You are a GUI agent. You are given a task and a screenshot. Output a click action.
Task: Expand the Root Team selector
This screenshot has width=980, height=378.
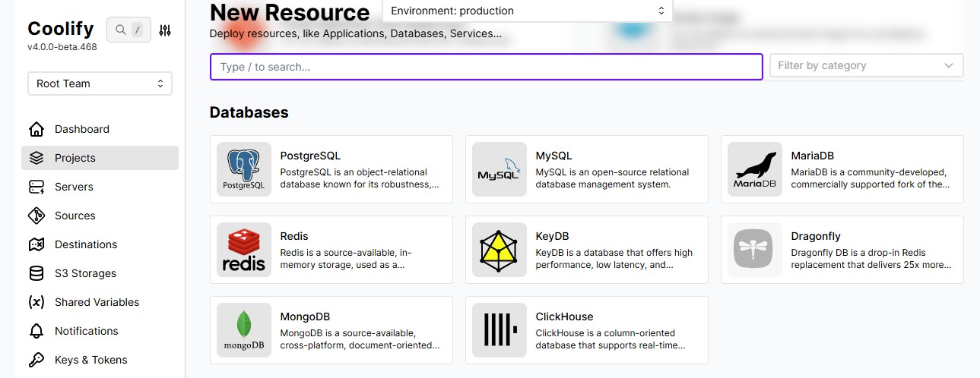click(x=100, y=83)
